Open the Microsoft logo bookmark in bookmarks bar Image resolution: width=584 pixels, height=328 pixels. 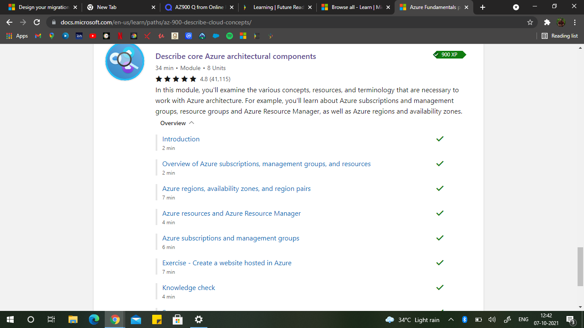(243, 36)
